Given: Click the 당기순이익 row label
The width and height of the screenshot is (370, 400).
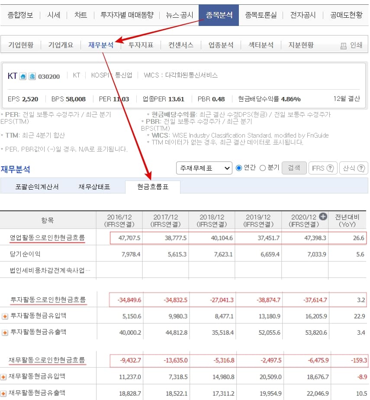Looking at the screenshot, I should coord(25,254).
